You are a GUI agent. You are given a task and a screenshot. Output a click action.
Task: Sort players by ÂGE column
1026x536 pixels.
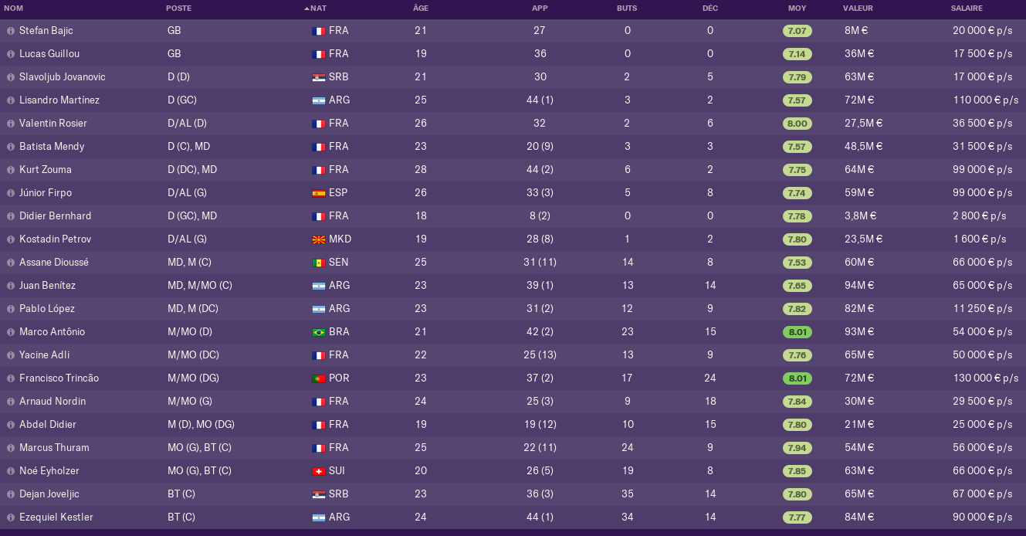pos(421,8)
